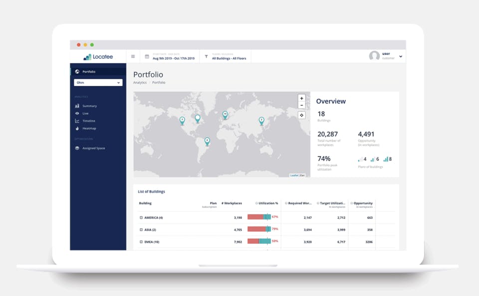Expand the EMEA (10) building group

click(141, 242)
